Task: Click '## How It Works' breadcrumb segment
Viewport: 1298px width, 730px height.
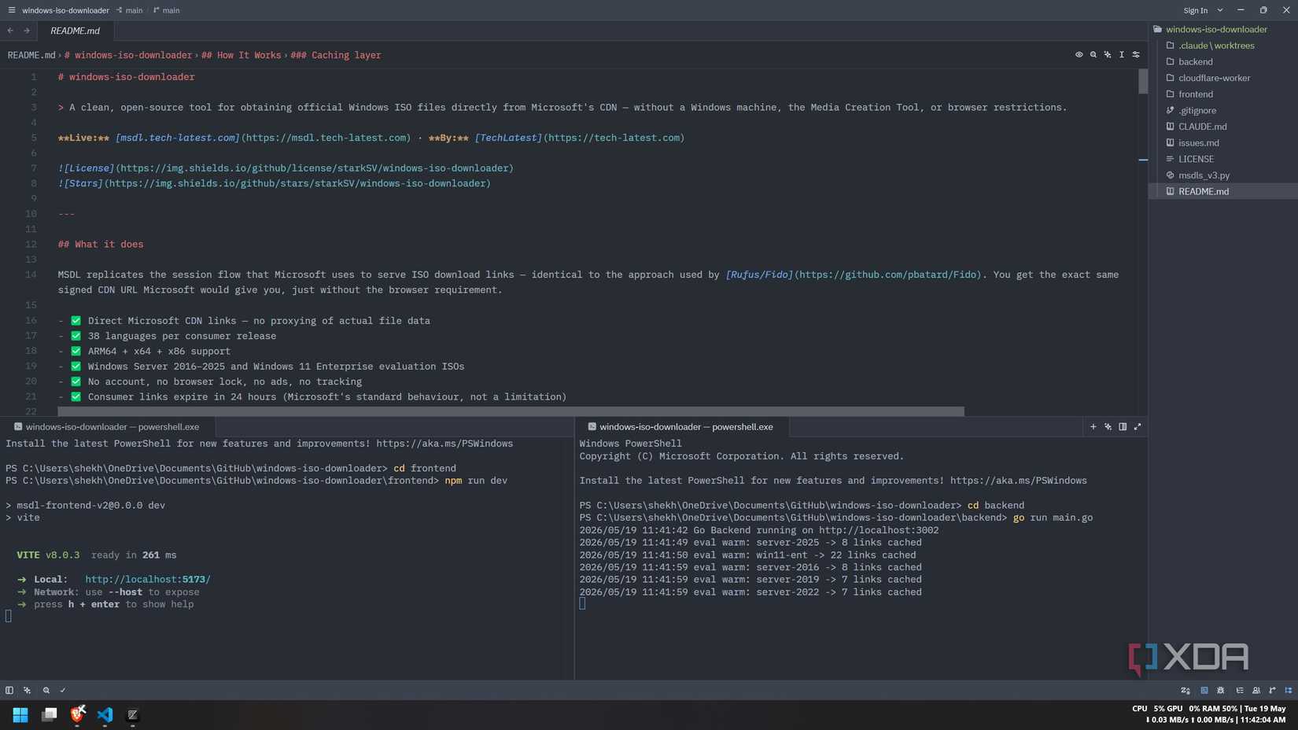Action: tap(241, 55)
